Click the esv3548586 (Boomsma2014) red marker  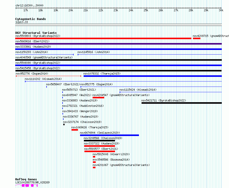tap(94, 162)
